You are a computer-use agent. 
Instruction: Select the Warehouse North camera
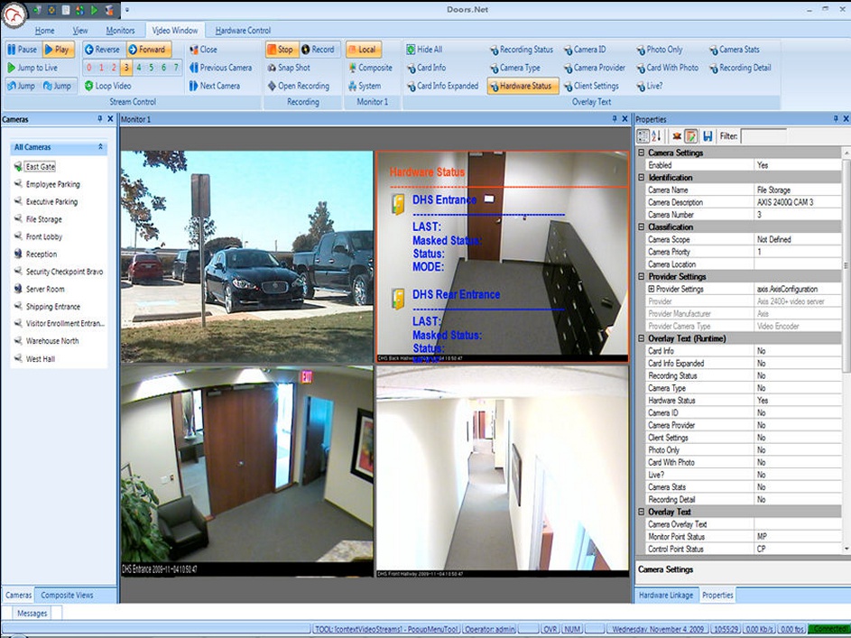click(x=52, y=341)
